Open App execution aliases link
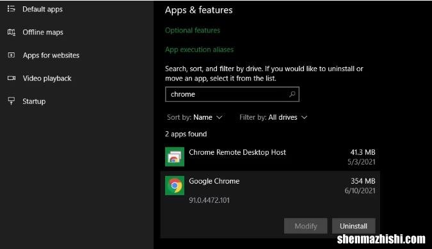This screenshot has width=432, height=249. click(x=199, y=49)
